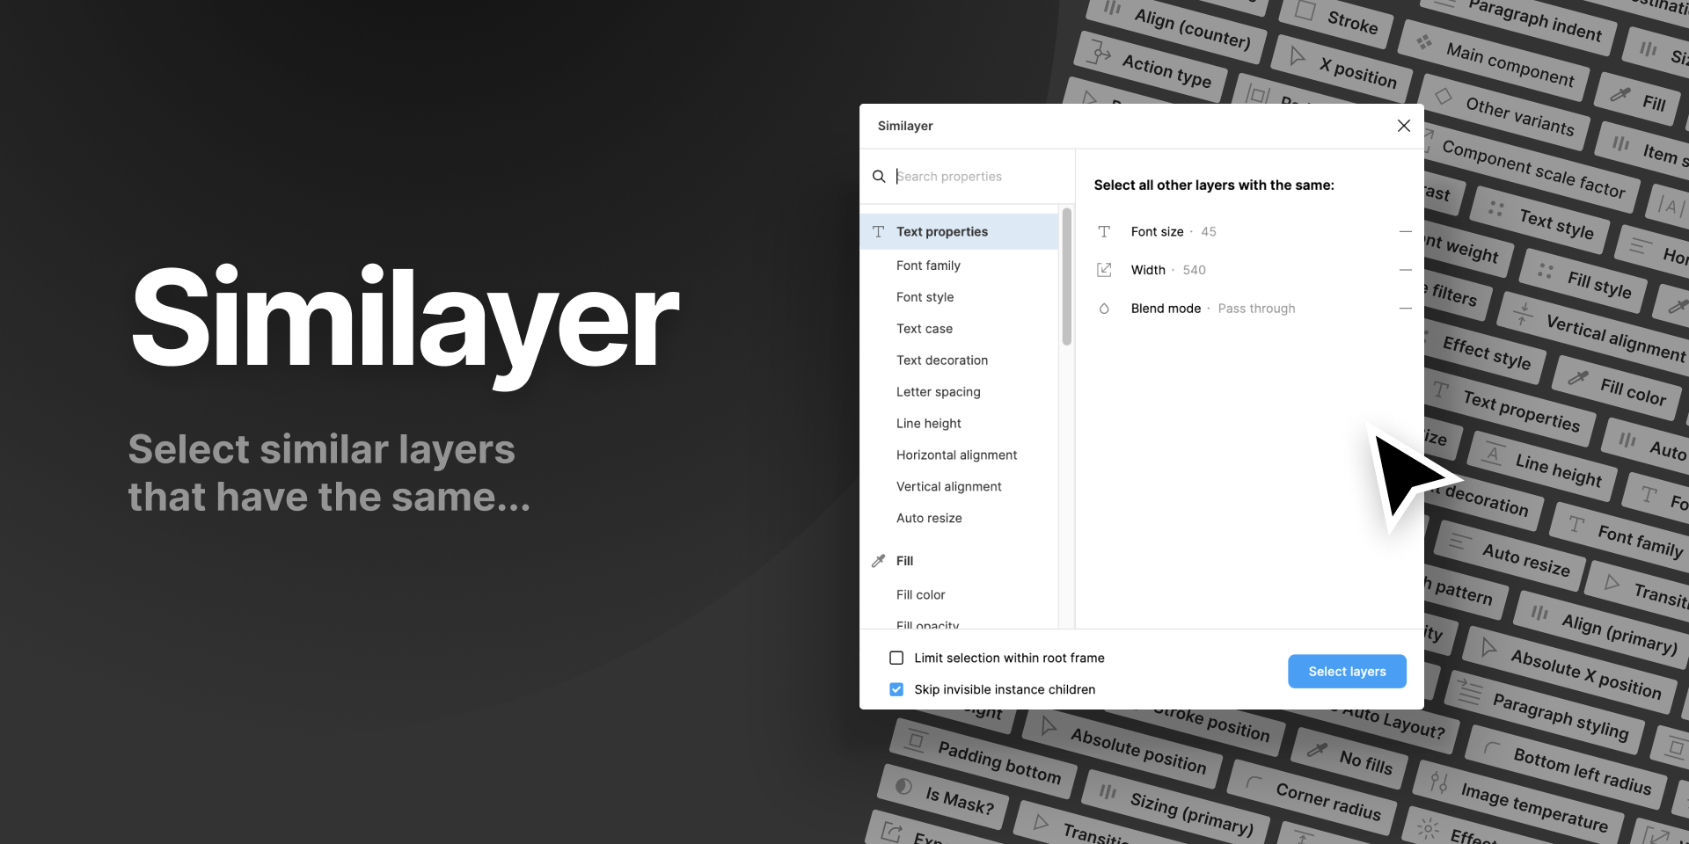Enable Limit selection within root frame
Viewport: 1689px width, 844px height.
point(896,658)
